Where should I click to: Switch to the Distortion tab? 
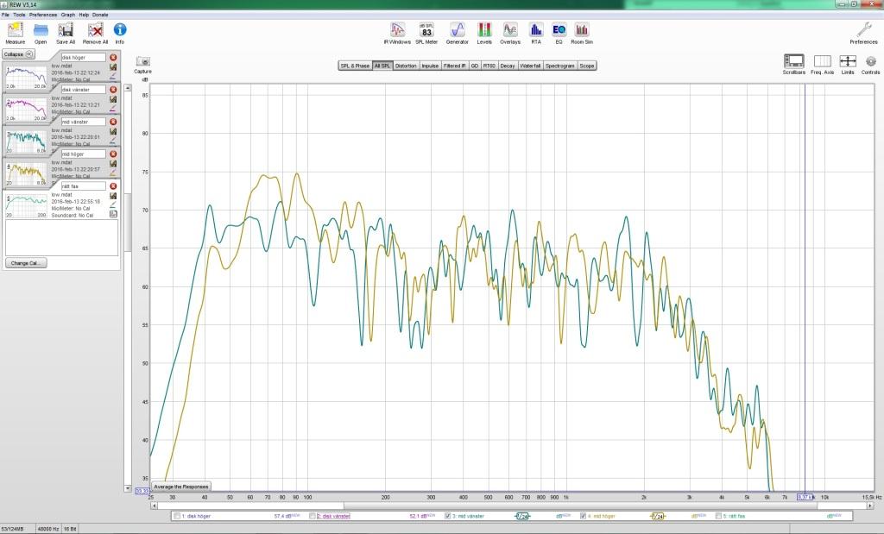[406, 66]
